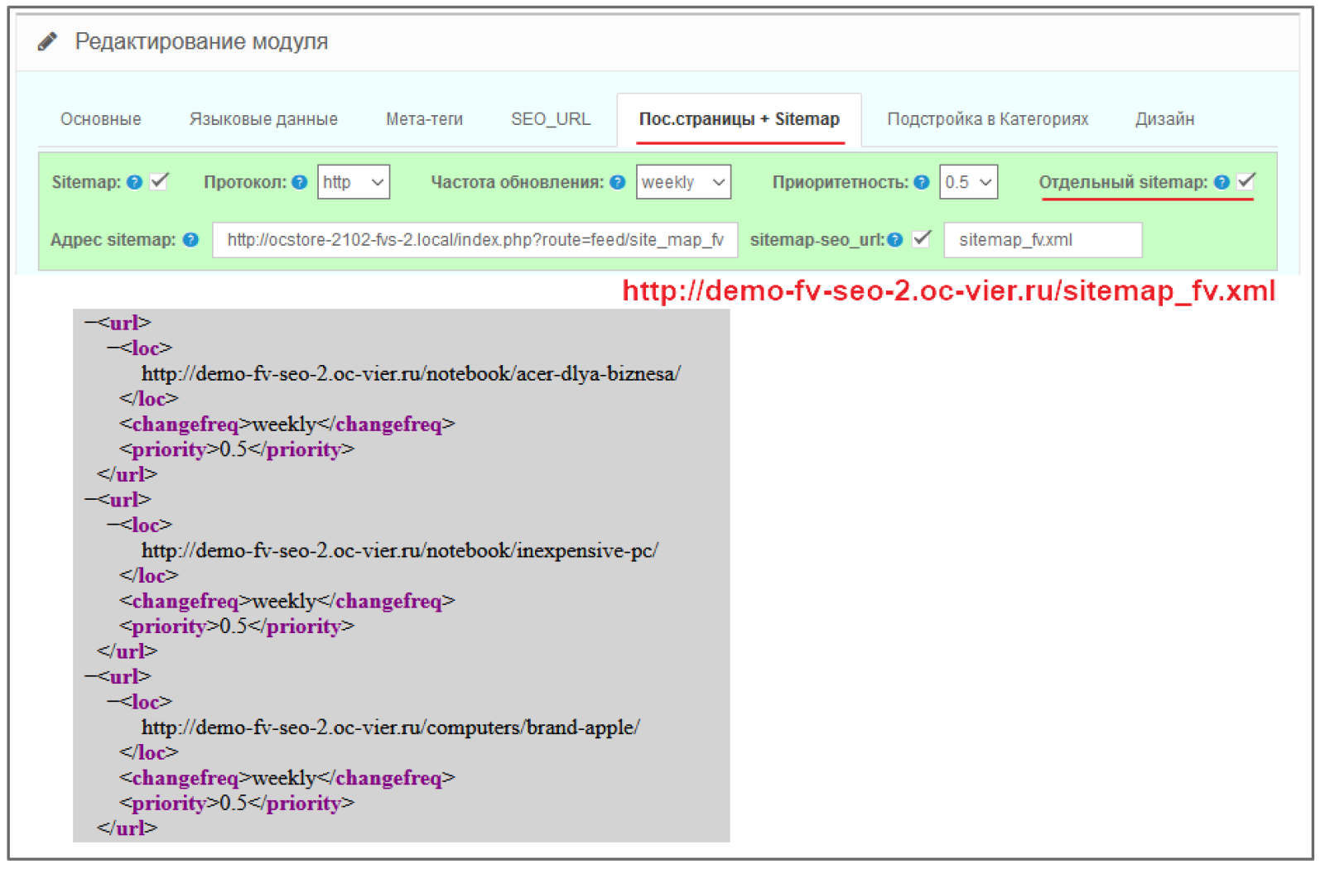This screenshot has height=869, width=1325.
Task: Toggle the Отдельный sitemap checkbox
Action: [1246, 181]
